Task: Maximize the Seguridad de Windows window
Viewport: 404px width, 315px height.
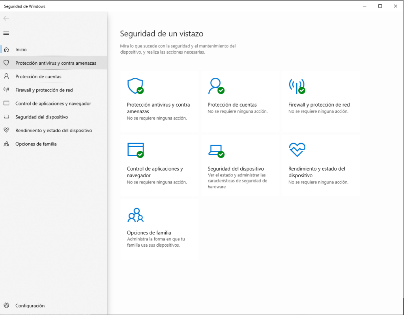Action: 380,6
